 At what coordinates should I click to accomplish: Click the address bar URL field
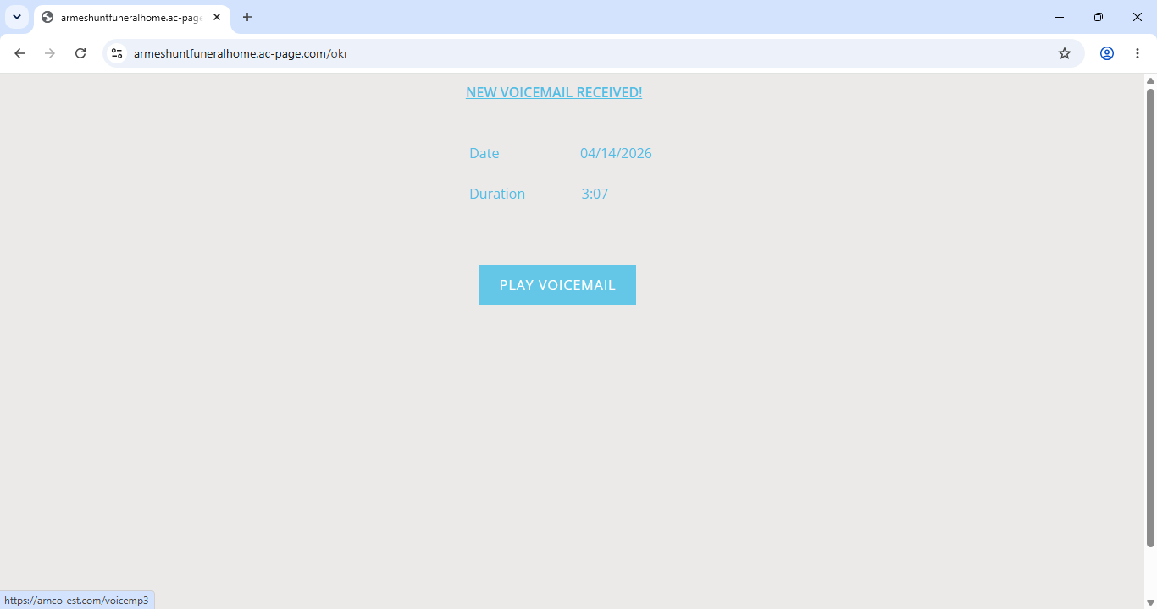click(593, 53)
